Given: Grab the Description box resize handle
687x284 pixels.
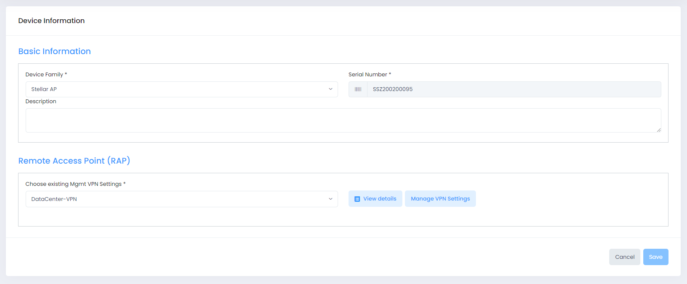Looking at the screenshot, I should (658, 130).
